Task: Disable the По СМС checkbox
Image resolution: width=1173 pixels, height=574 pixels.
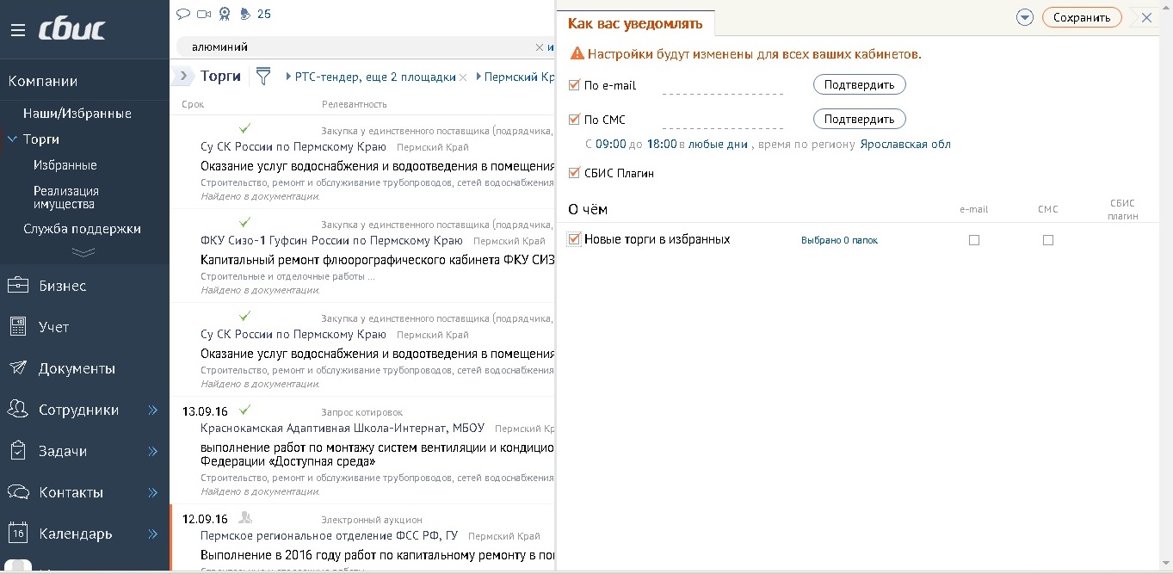Action: click(573, 120)
